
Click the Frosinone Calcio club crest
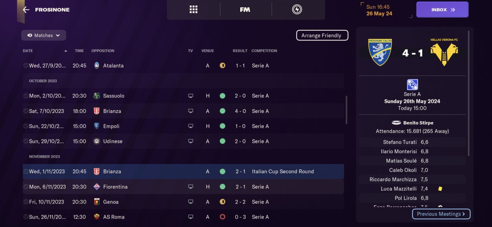point(380,52)
